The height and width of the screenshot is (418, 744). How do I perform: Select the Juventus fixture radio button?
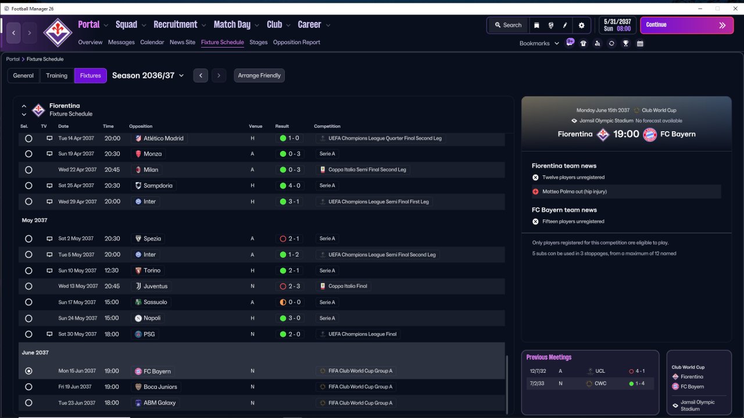coord(28,286)
